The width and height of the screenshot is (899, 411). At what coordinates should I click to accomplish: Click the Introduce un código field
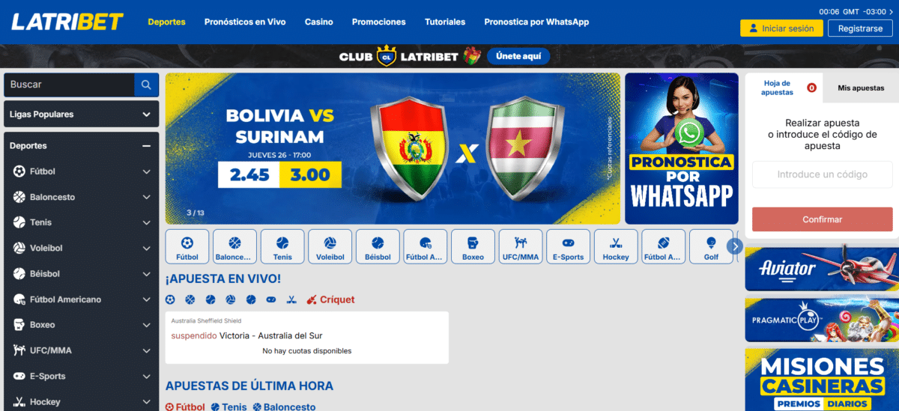[x=823, y=174]
